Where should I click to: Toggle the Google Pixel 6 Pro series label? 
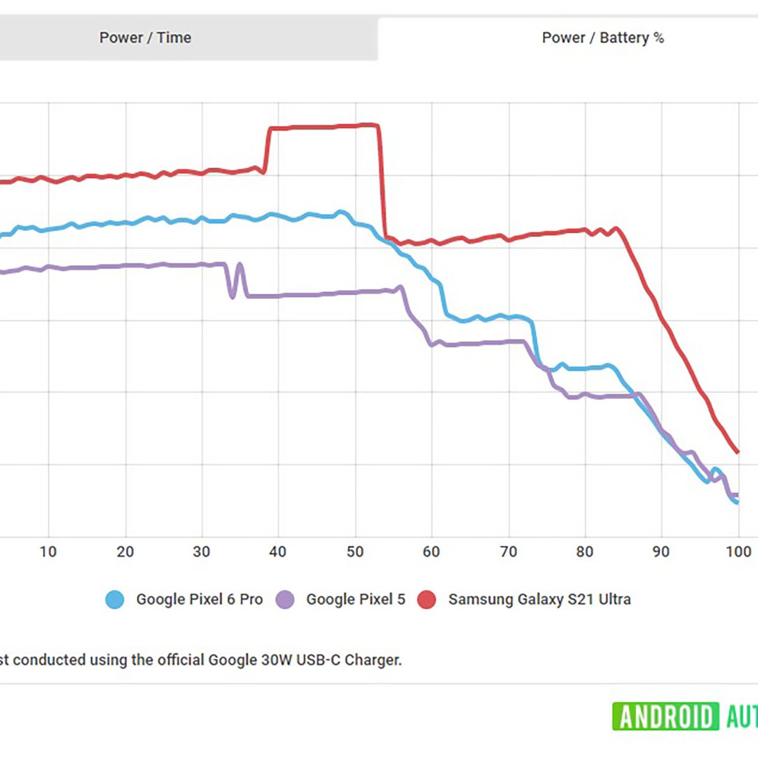(199, 599)
